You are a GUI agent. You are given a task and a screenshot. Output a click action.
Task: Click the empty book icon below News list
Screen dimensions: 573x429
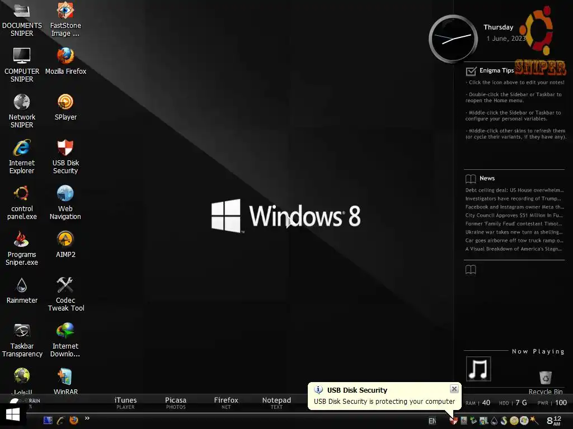471,270
